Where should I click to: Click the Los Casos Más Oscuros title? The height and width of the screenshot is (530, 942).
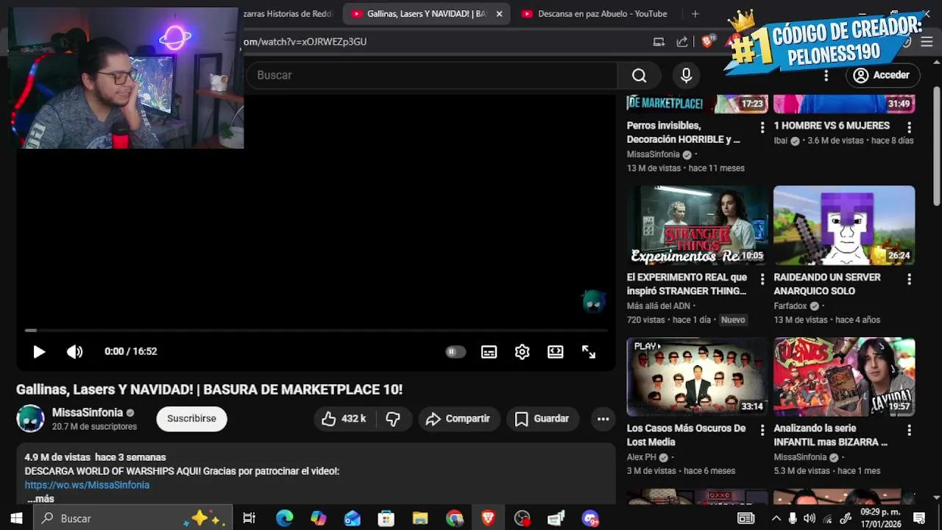coord(686,435)
